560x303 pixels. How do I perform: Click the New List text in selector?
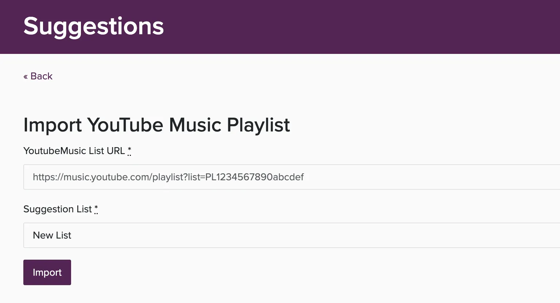(x=52, y=235)
